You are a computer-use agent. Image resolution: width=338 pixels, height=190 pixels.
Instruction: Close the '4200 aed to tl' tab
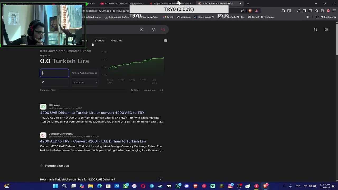241,3
